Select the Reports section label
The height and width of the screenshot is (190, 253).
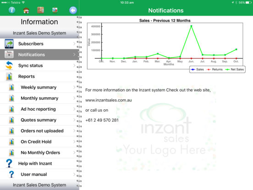pyautogui.click(x=27, y=77)
